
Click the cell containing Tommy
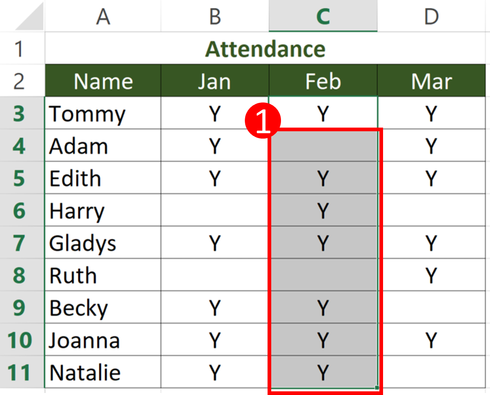tap(103, 114)
